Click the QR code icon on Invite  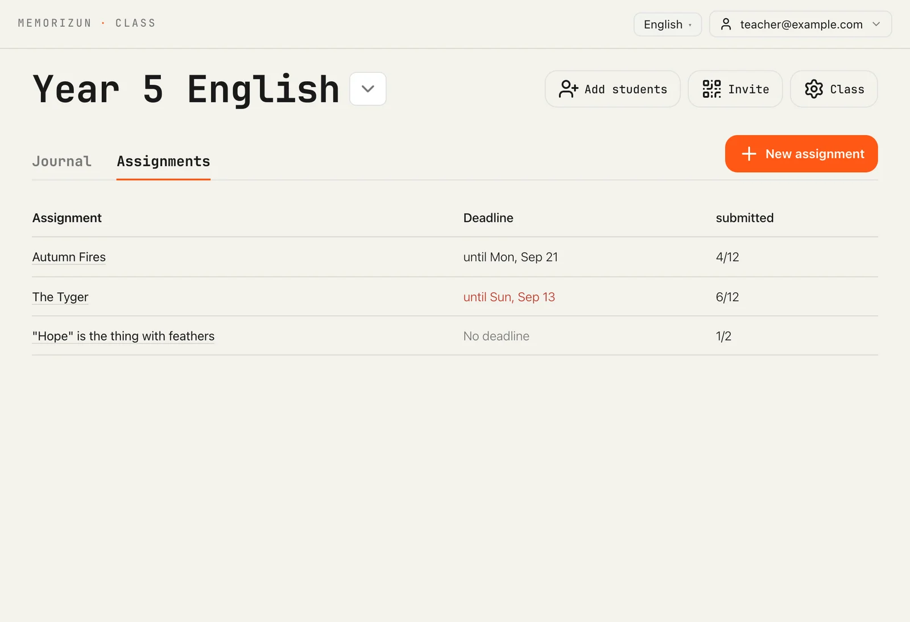712,89
